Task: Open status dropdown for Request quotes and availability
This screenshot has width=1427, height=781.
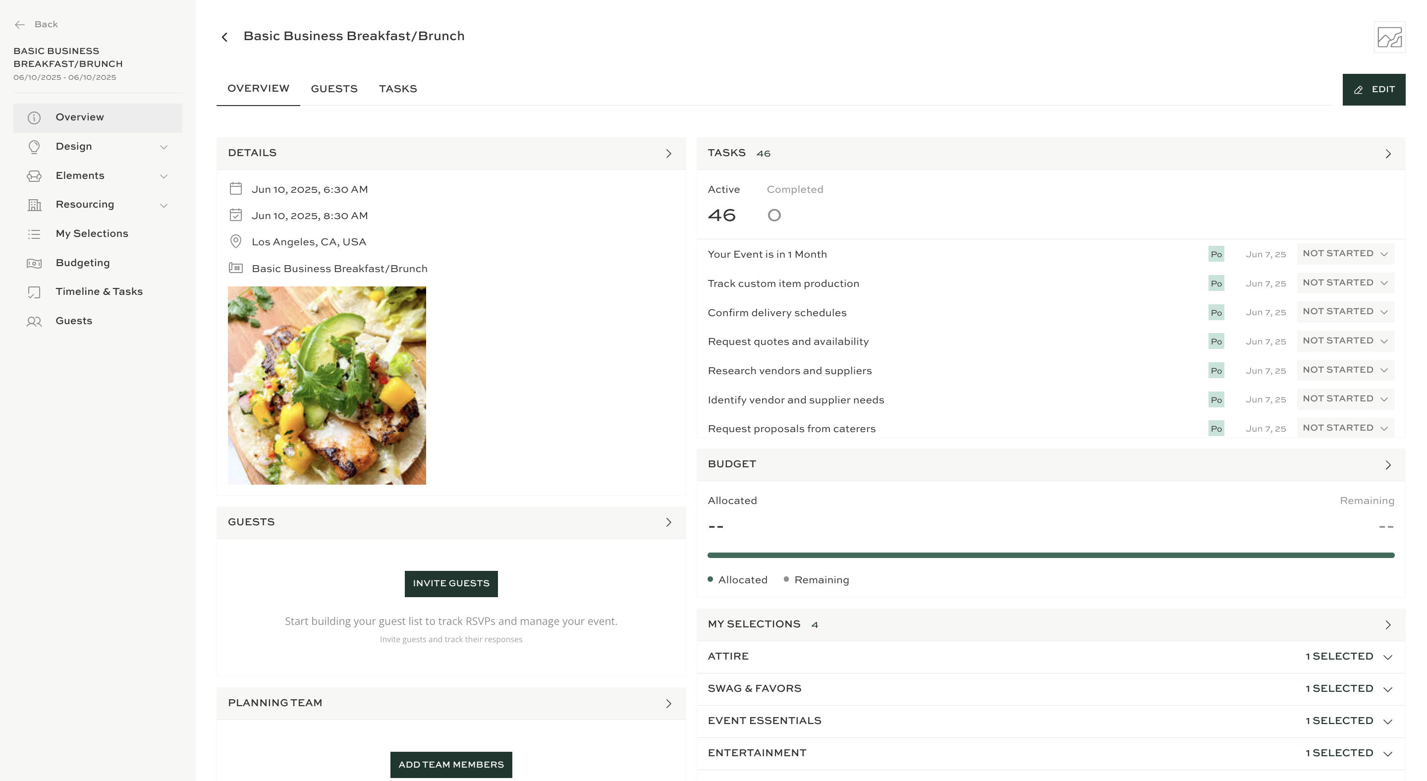Action: tap(1345, 341)
